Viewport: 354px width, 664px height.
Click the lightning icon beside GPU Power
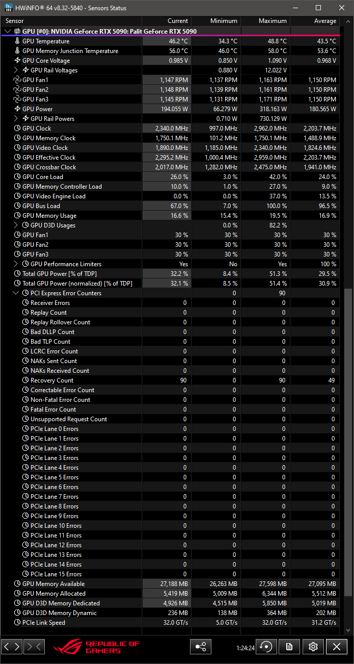click(18, 109)
